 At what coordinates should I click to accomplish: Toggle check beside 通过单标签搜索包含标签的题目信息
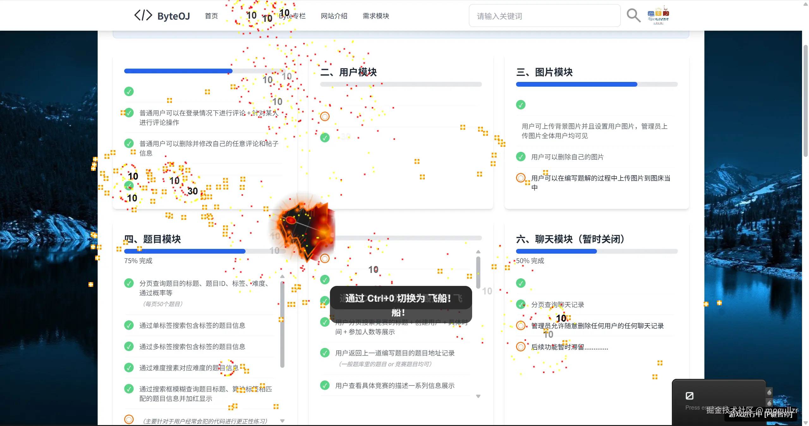(129, 325)
